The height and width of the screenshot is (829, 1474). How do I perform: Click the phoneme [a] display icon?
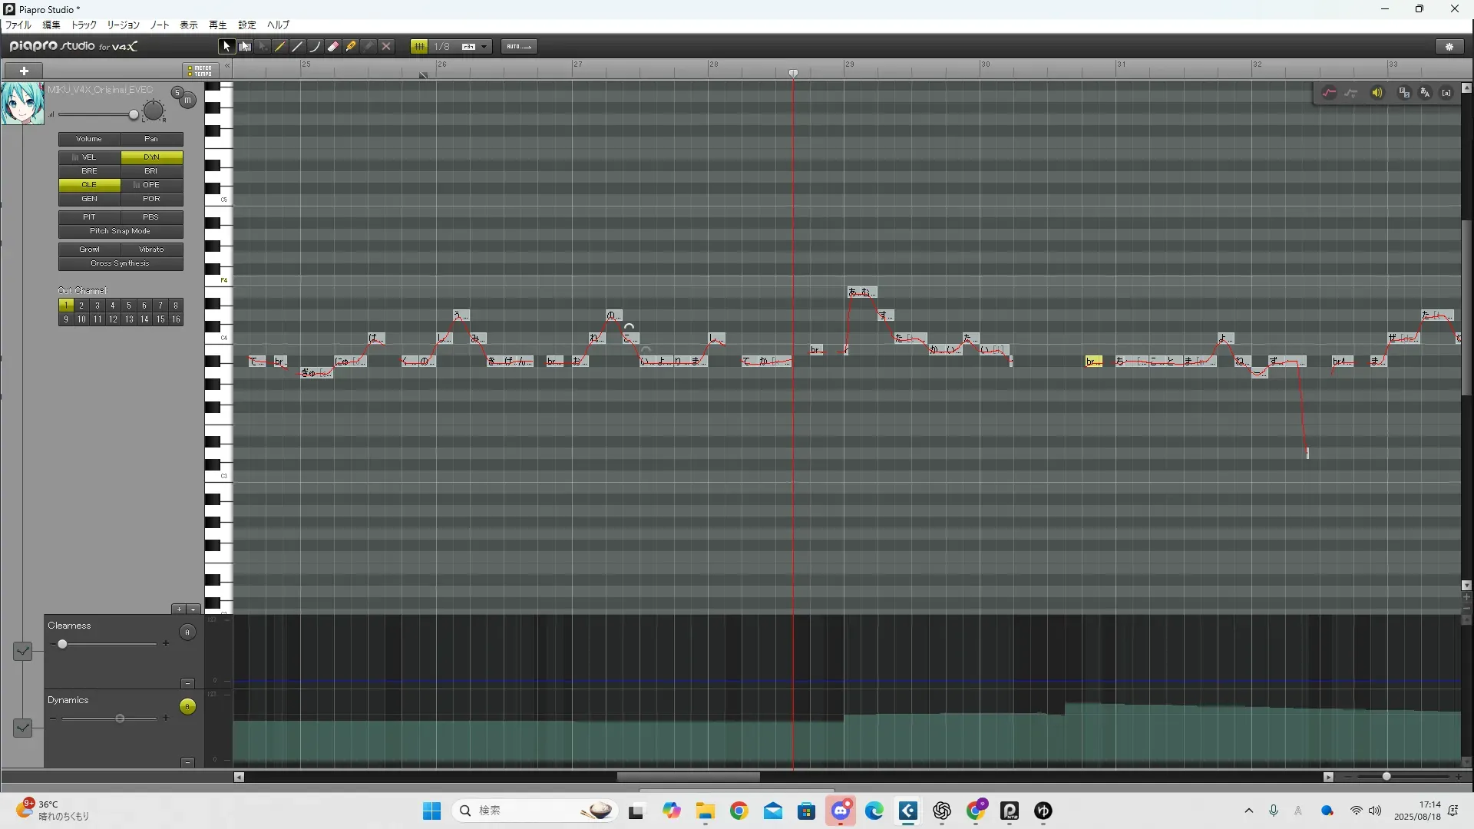tap(1446, 93)
